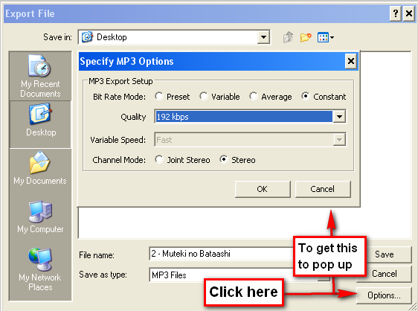Select Desktop icon in the places bar
418x311 pixels.
40,124
